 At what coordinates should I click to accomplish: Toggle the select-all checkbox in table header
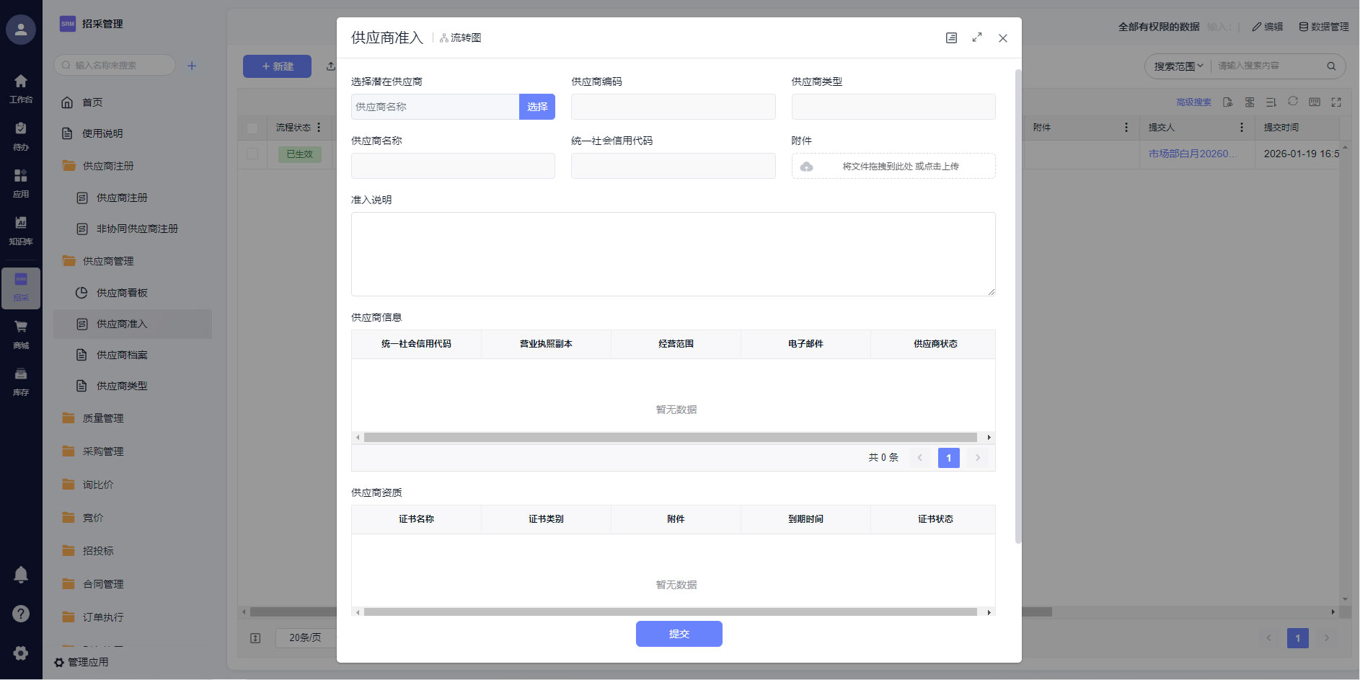252,128
